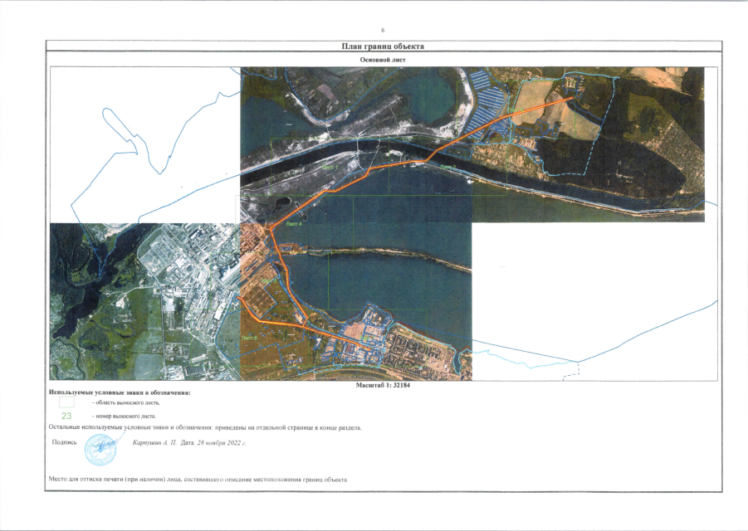Click the 'Подпись' signature label
This screenshot has width=748, height=531.
click(x=65, y=442)
